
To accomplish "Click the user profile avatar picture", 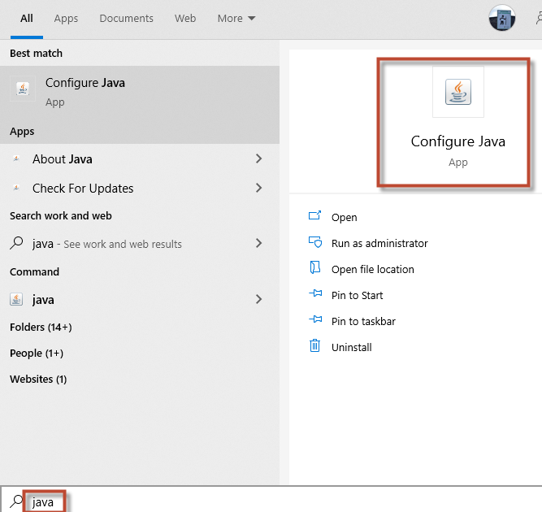I will [x=502, y=18].
